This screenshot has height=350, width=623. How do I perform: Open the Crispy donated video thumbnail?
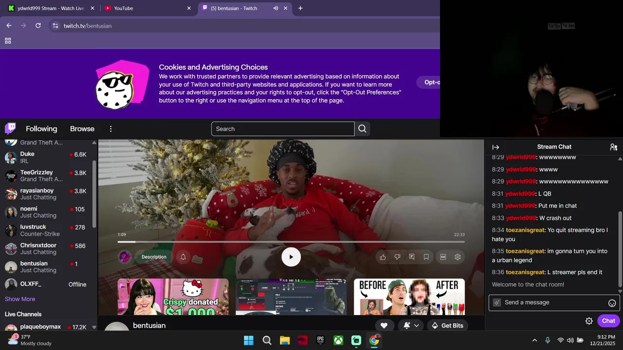pyautogui.click(x=173, y=297)
